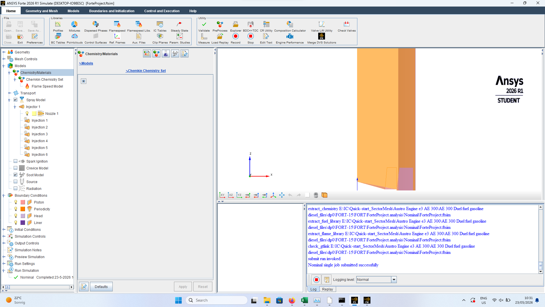This screenshot has width=545, height=307.
Task: Open the Replay tab
Action: (328, 289)
